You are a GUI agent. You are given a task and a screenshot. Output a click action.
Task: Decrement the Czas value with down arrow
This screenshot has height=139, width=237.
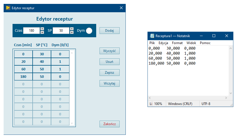point(42,32)
